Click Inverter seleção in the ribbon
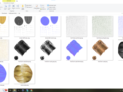The image size is (123, 92). coord(52,9)
